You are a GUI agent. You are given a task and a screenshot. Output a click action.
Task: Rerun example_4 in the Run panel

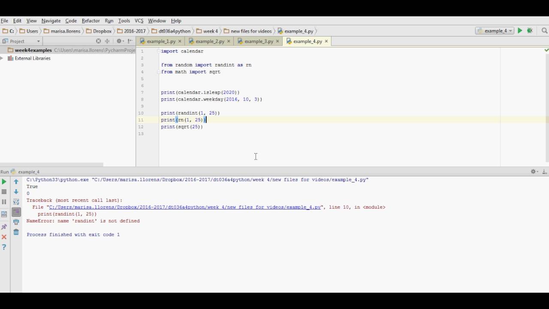[4, 182]
